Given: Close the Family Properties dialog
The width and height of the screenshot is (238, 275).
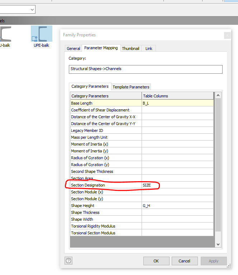Looking at the screenshot, I should click(x=227, y=36).
